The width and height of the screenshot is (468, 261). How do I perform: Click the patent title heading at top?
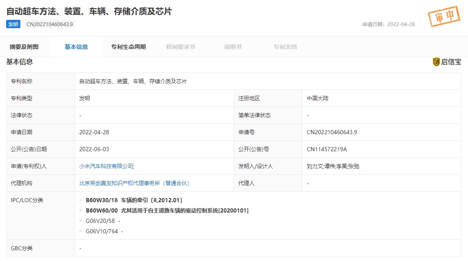89,11
